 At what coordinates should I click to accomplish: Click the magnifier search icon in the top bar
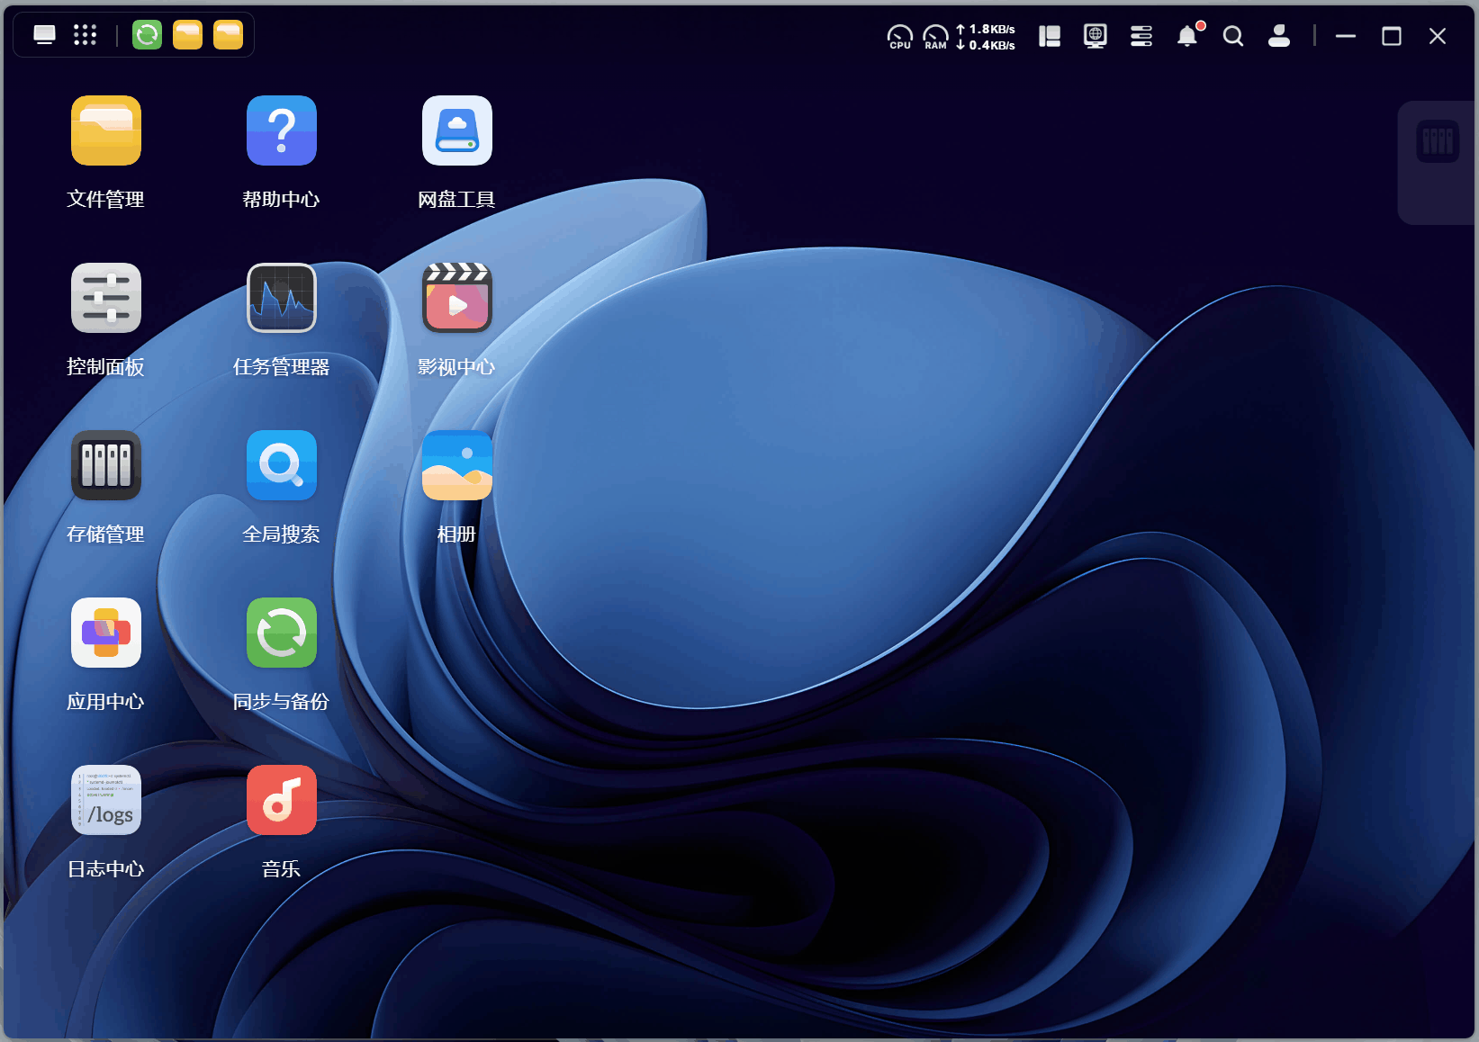click(1233, 36)
